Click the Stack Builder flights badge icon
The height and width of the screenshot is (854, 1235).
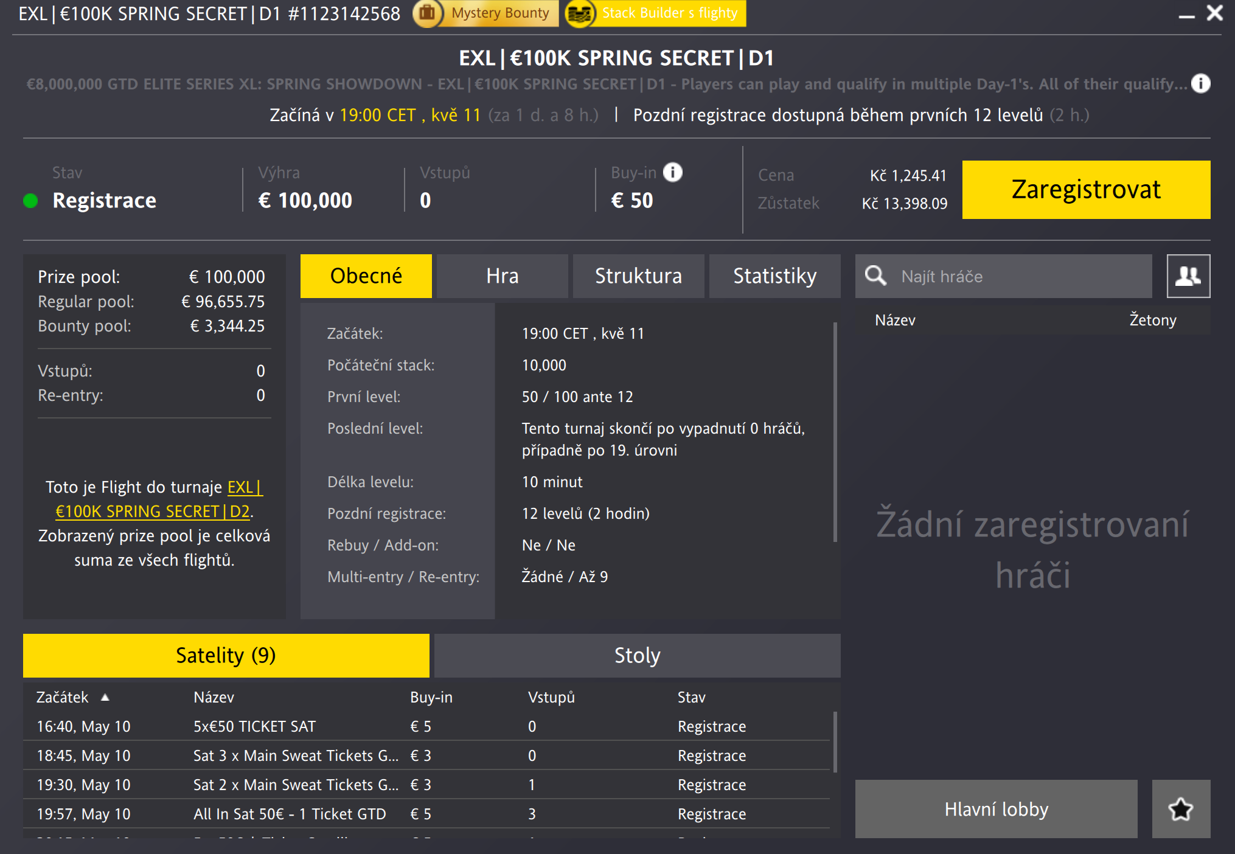(580, 13)
